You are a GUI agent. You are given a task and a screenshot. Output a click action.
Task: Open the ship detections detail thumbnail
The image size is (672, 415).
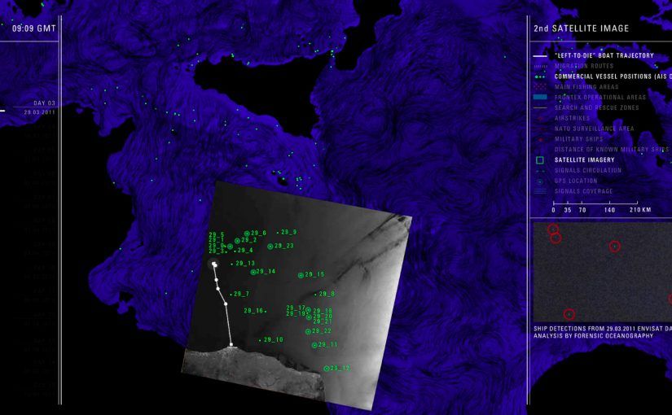(x=603, y=272)
